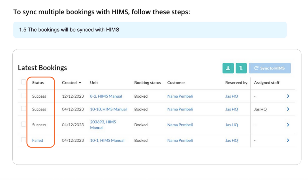
Task: Expand the Failed booking row via its chevron
Action: coord(288,140)
